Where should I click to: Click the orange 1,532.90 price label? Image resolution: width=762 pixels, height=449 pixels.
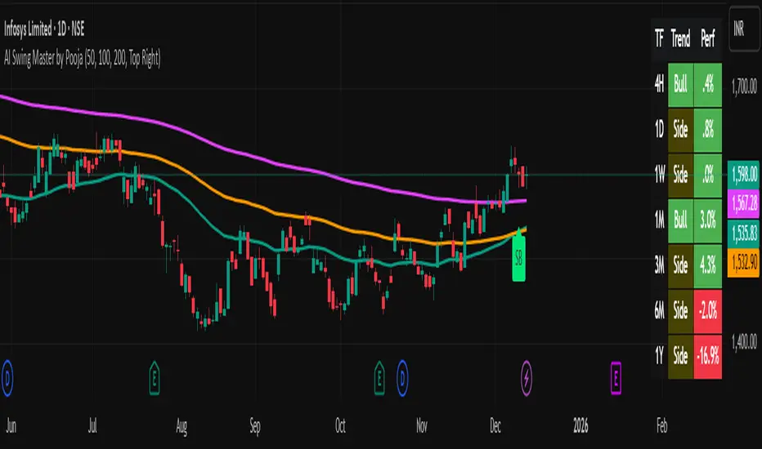743,263
